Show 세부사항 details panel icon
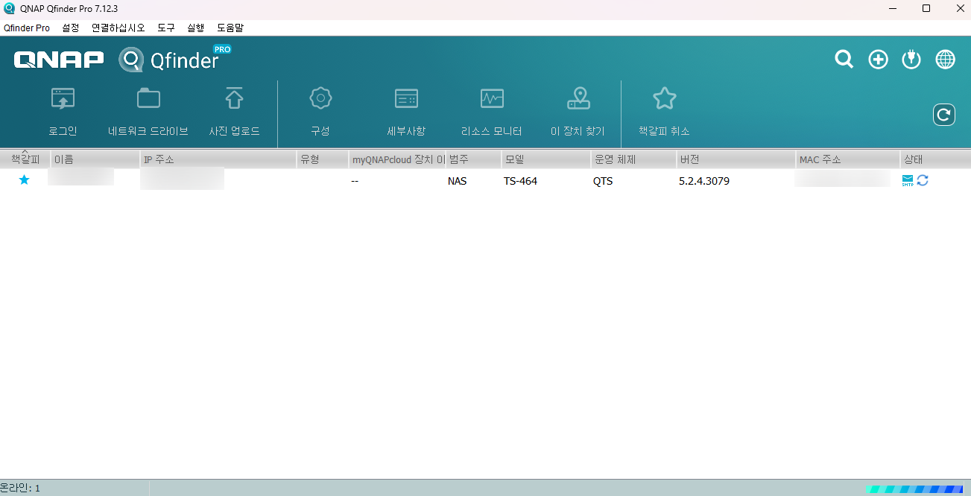 click(x=406, y=98)
